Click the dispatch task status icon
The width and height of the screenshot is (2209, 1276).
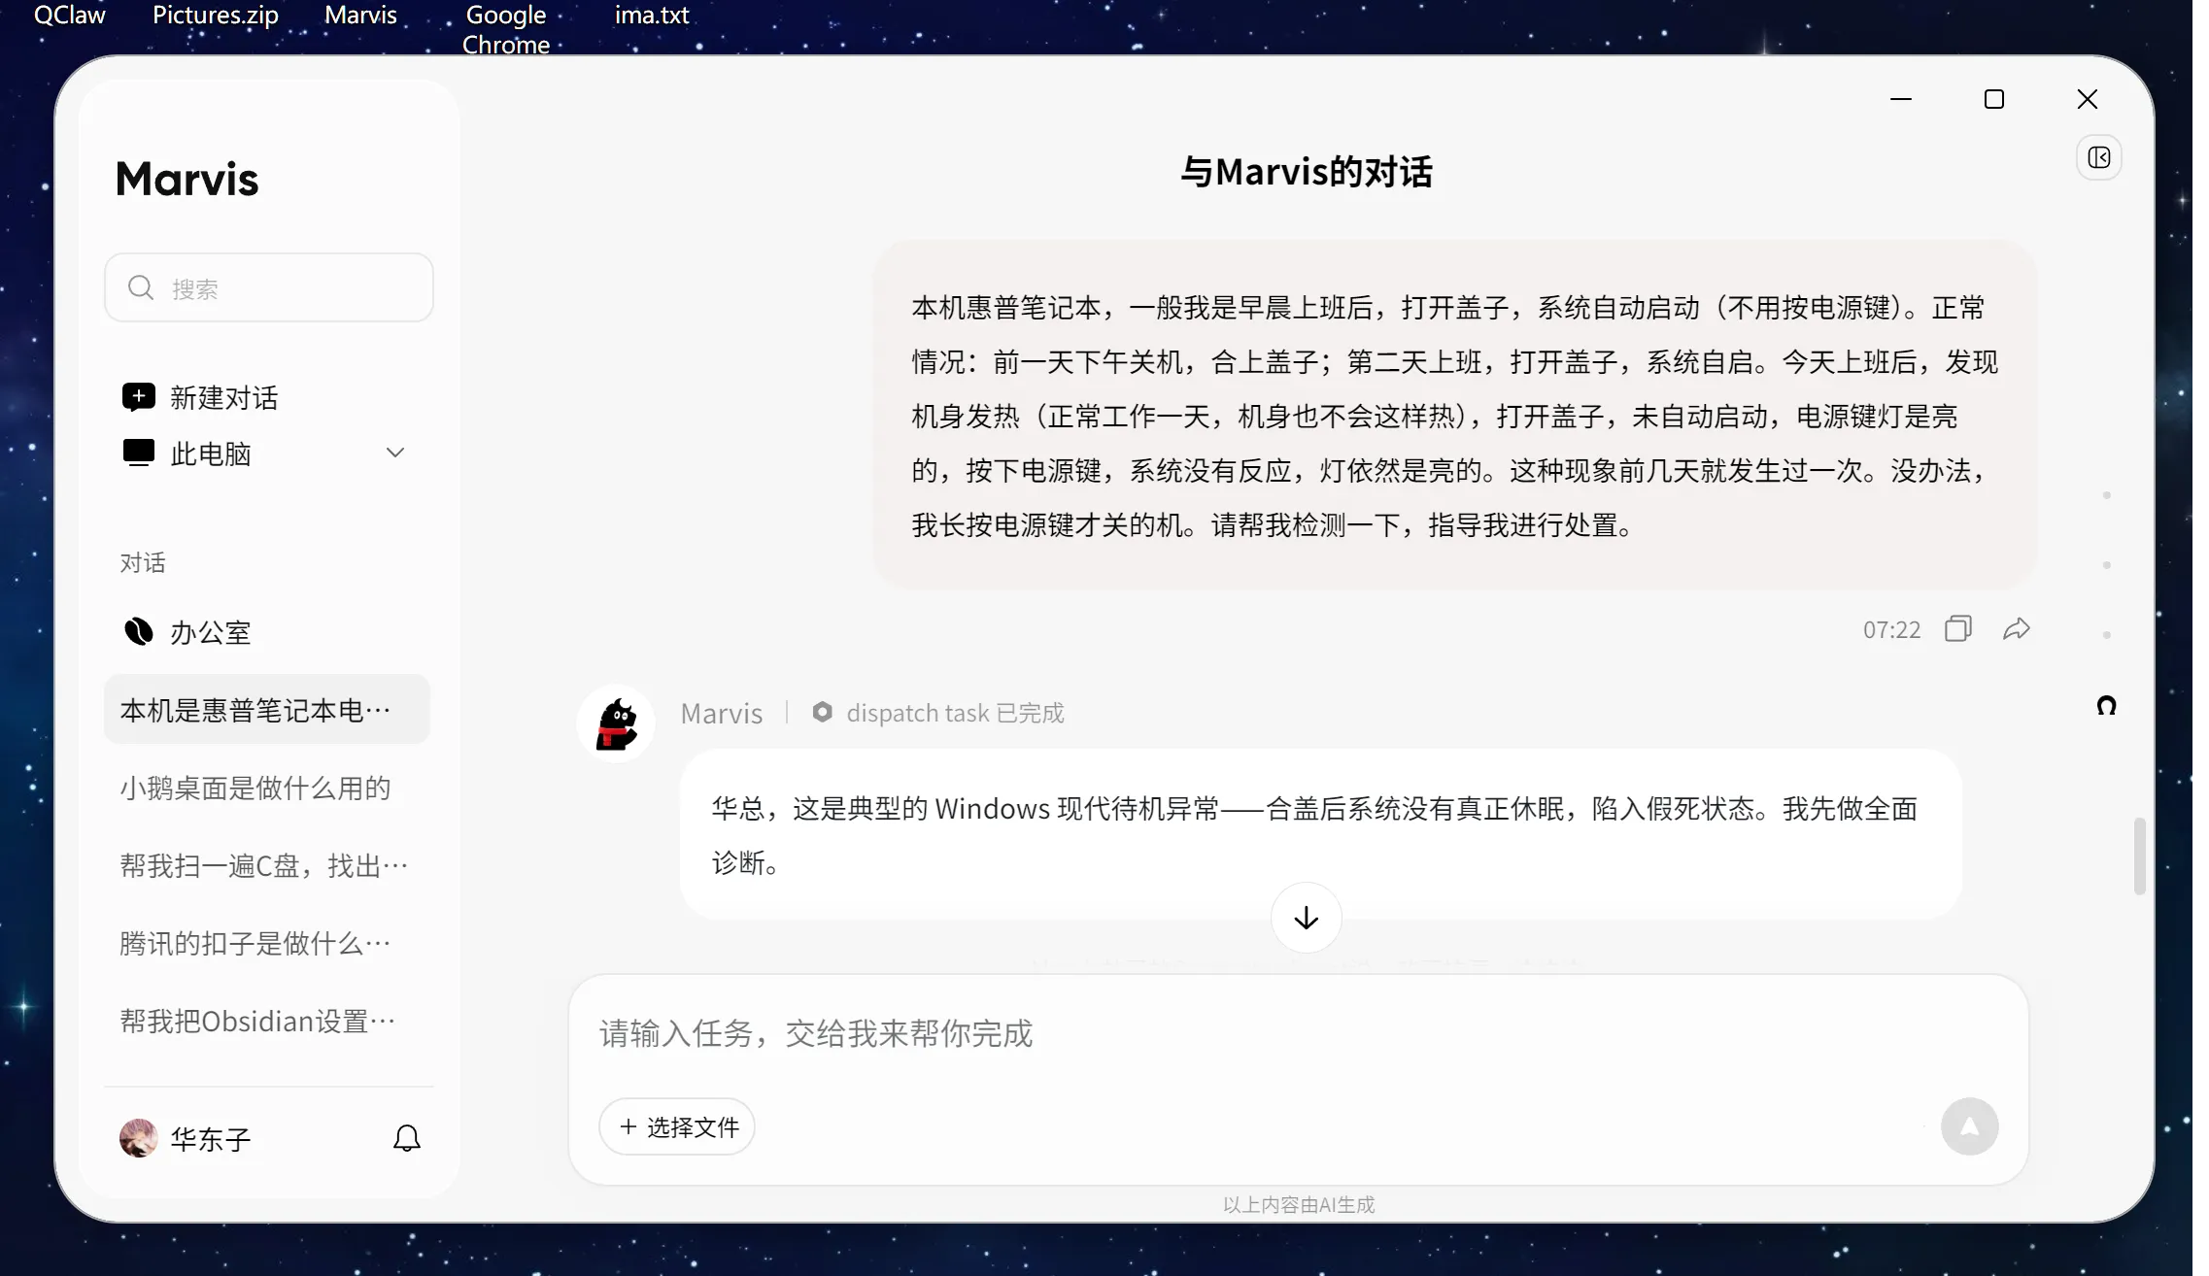pos(822,712)
